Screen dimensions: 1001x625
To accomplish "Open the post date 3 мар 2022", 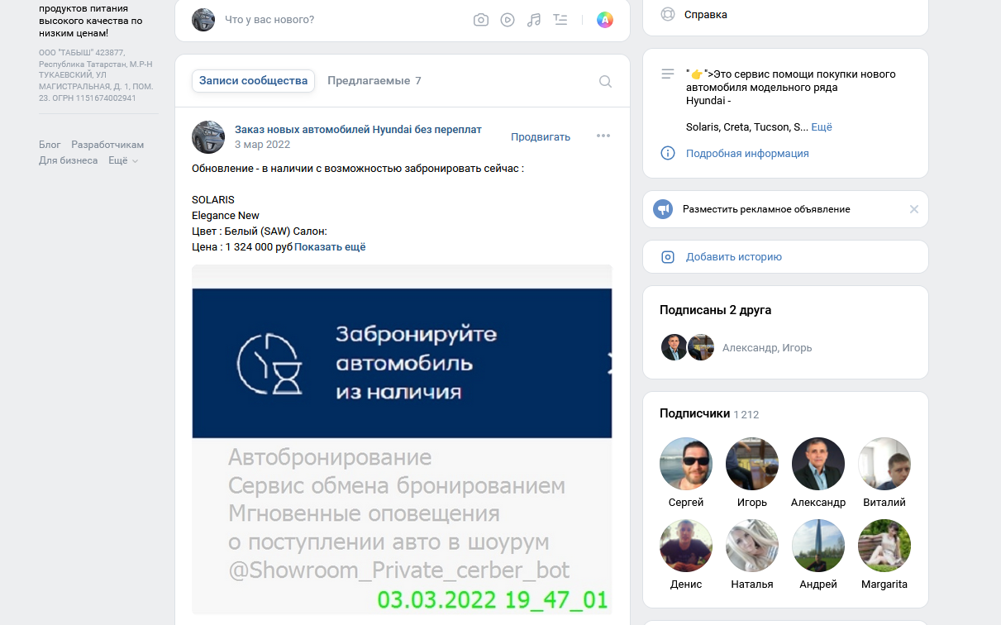I will (262, 145).
